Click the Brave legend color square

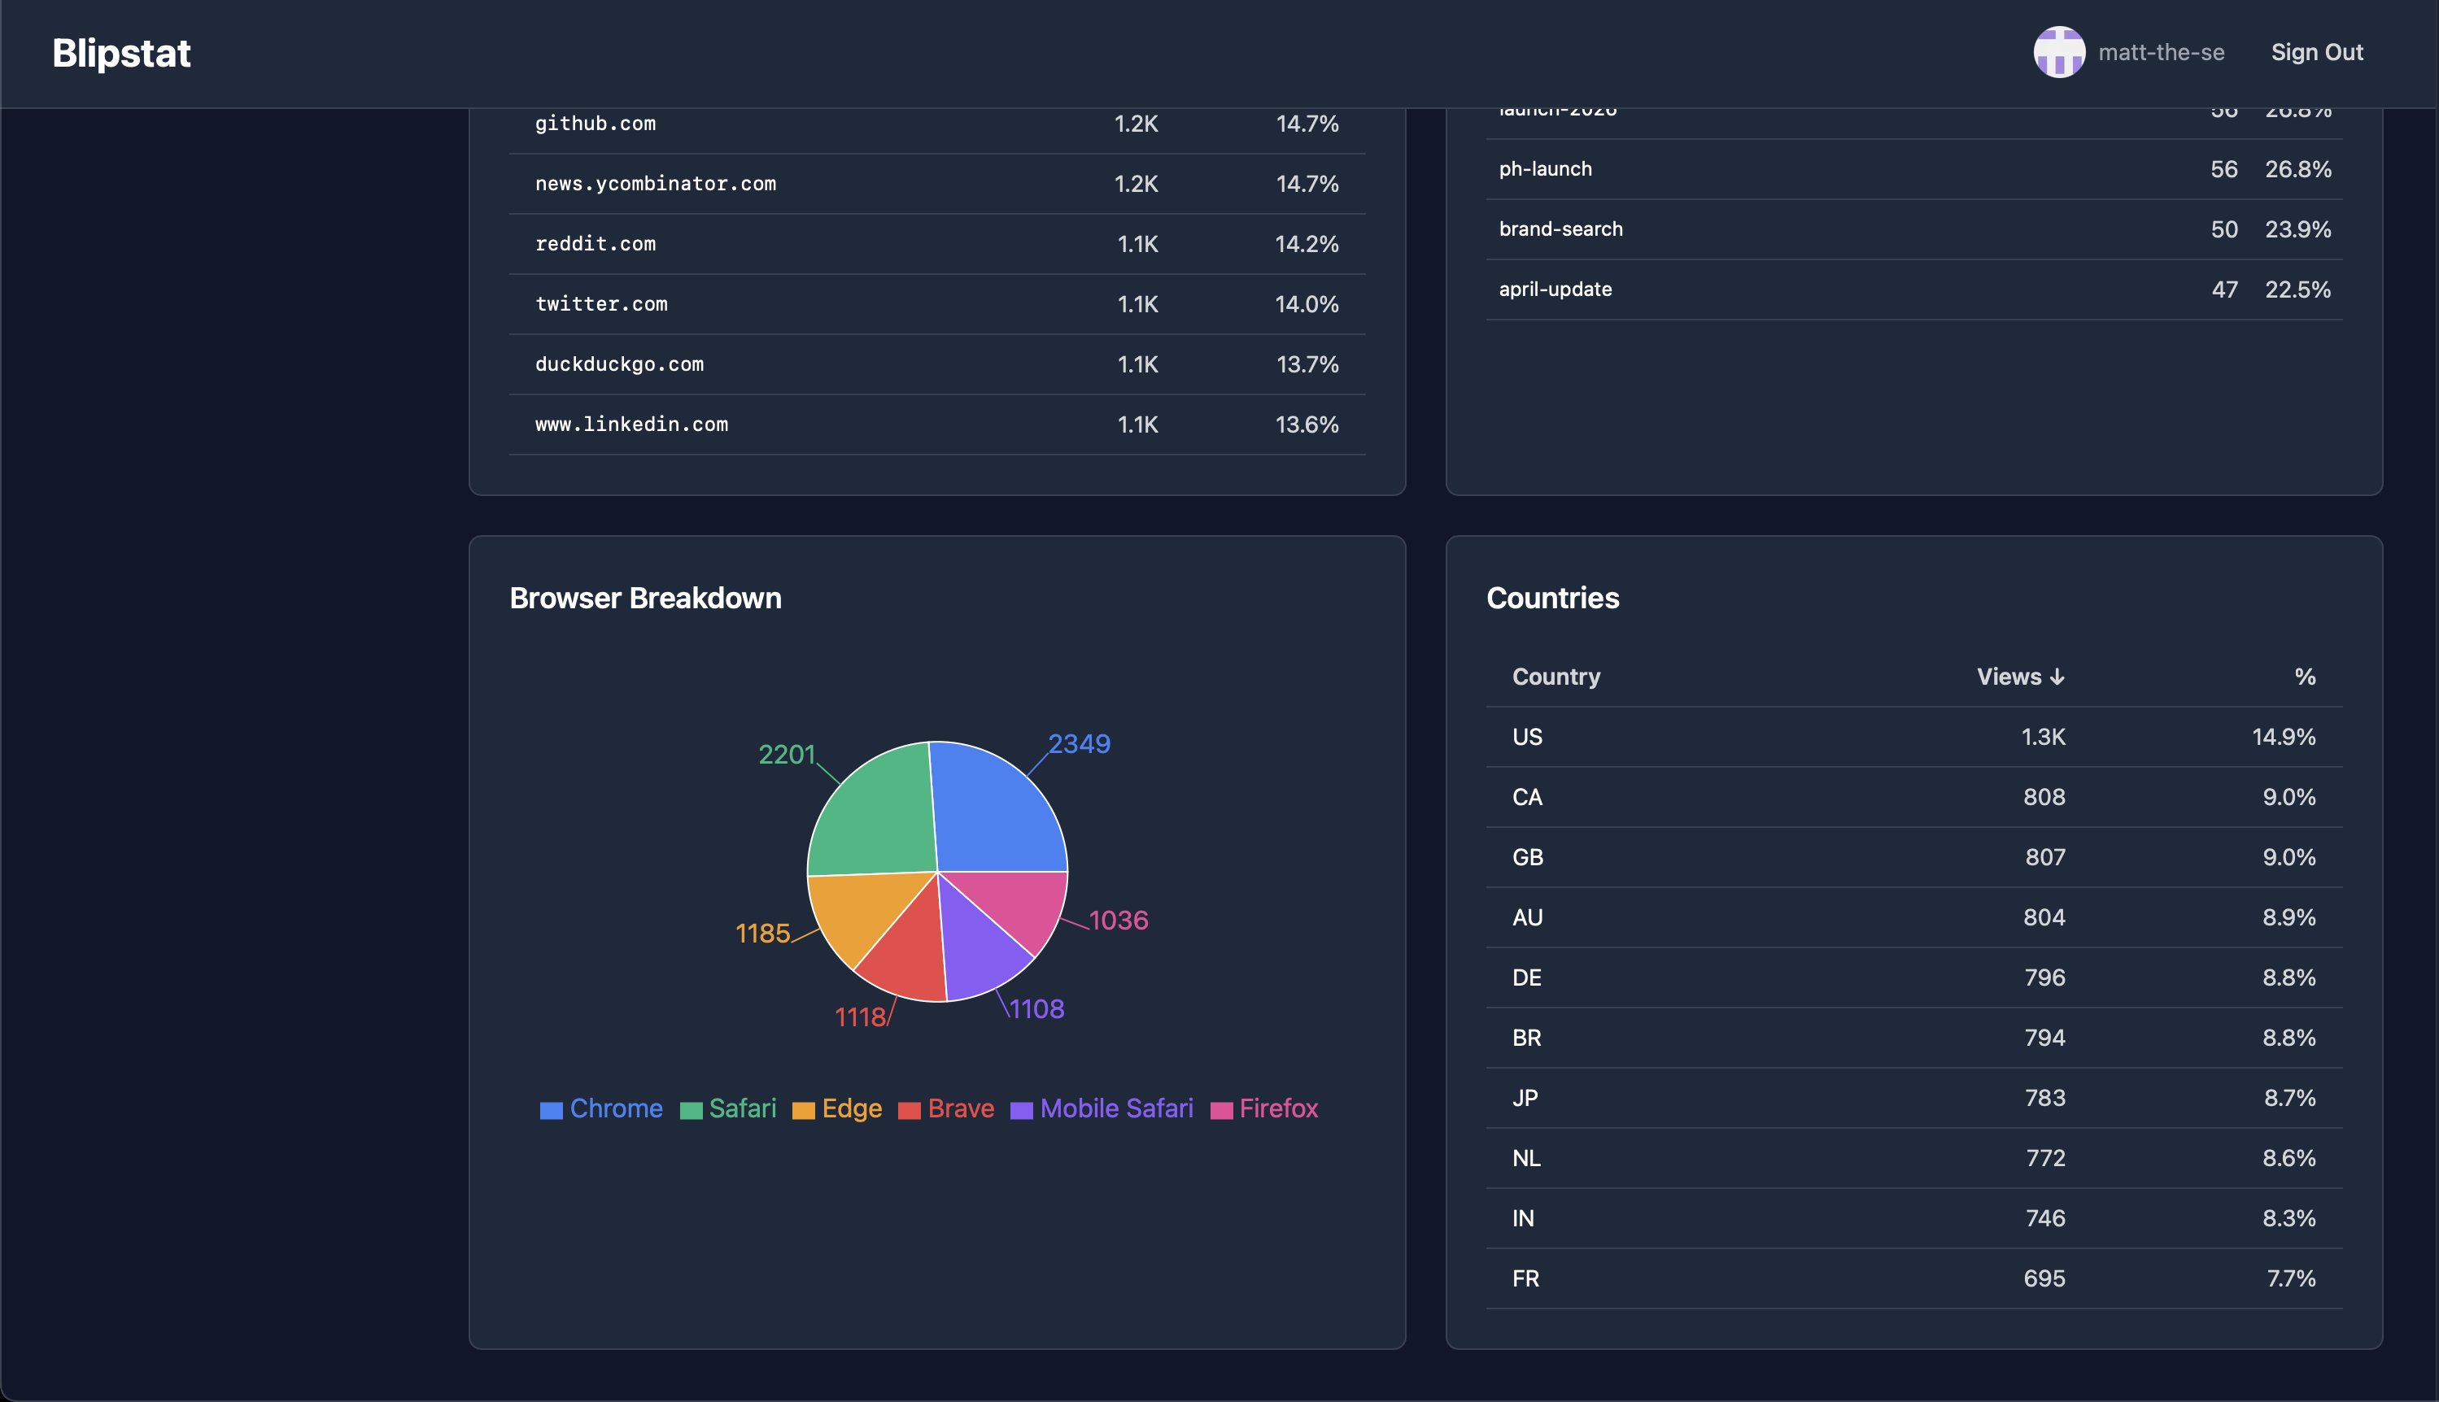pyautogui.click(x=910, y=1109)
